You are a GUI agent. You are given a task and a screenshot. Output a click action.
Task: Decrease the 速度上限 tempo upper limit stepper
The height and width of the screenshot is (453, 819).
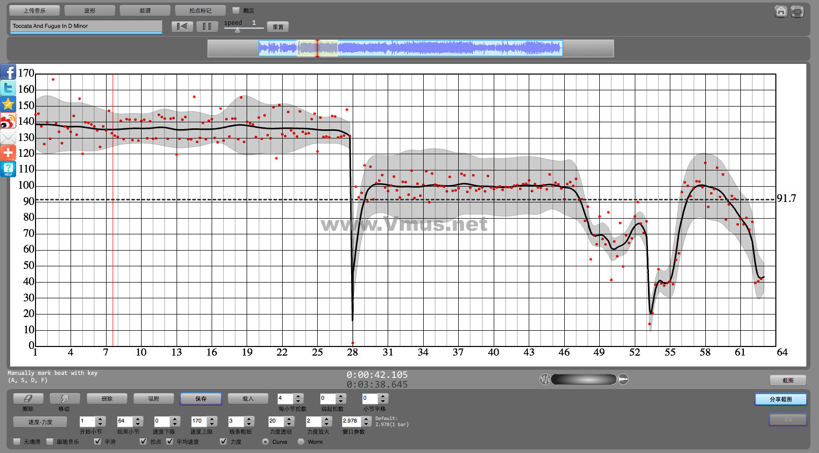coord(213,424)
